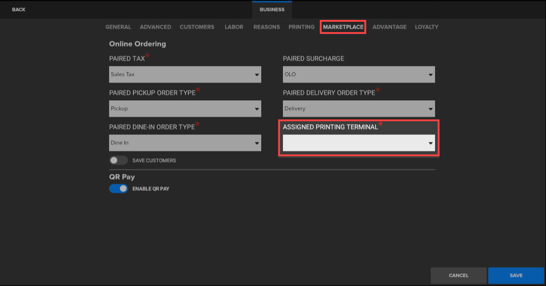This screenshot has height=286, width=546.
Task: Disable the Enable QR Pay toggle
Action: coord(118,189)
